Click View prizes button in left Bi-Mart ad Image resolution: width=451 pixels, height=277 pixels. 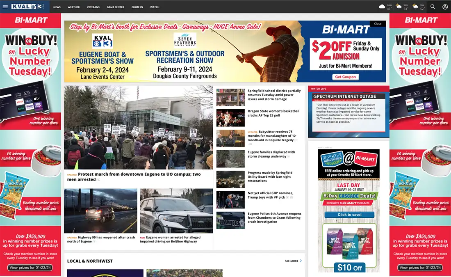30,268
